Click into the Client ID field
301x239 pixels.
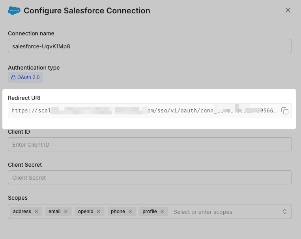click(150, 144)
